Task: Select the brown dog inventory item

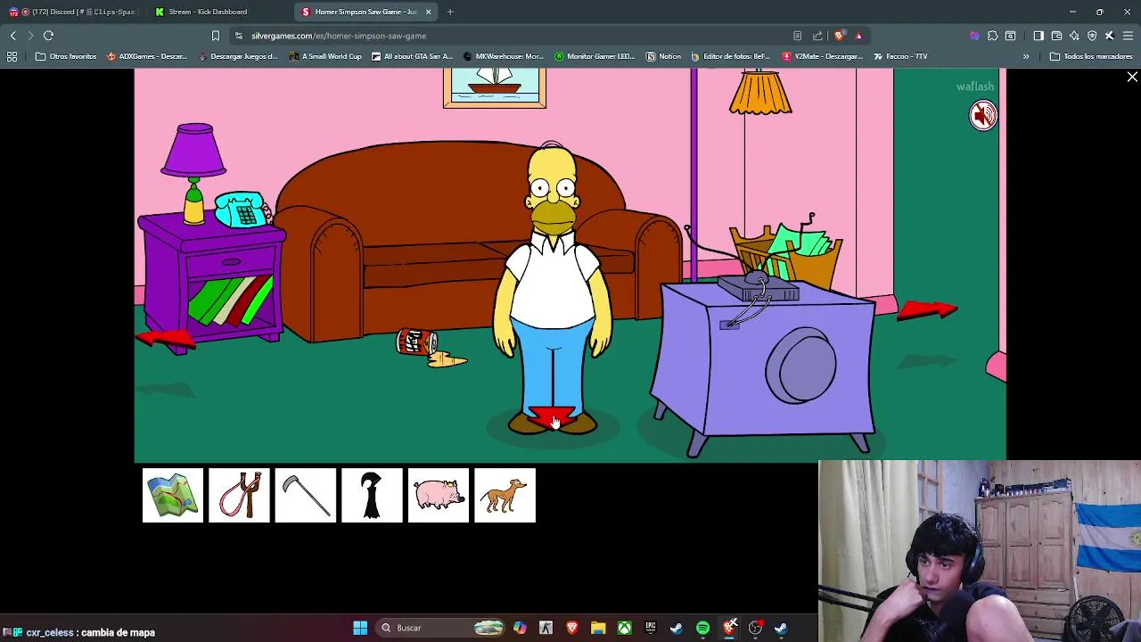Action: (x=505, y=496)
